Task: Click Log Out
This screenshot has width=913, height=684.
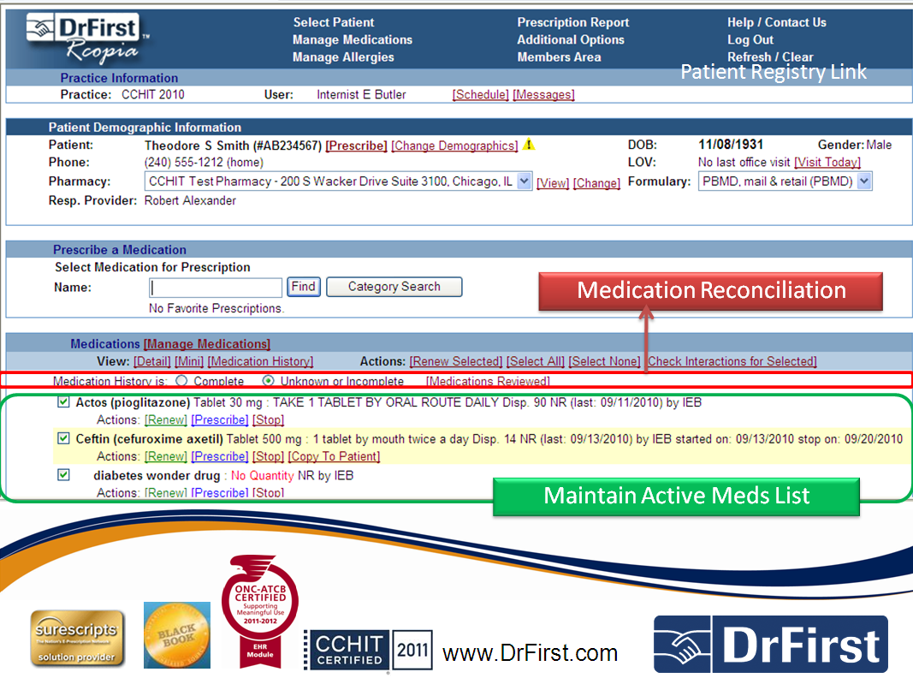Action: tap(750, 39)
